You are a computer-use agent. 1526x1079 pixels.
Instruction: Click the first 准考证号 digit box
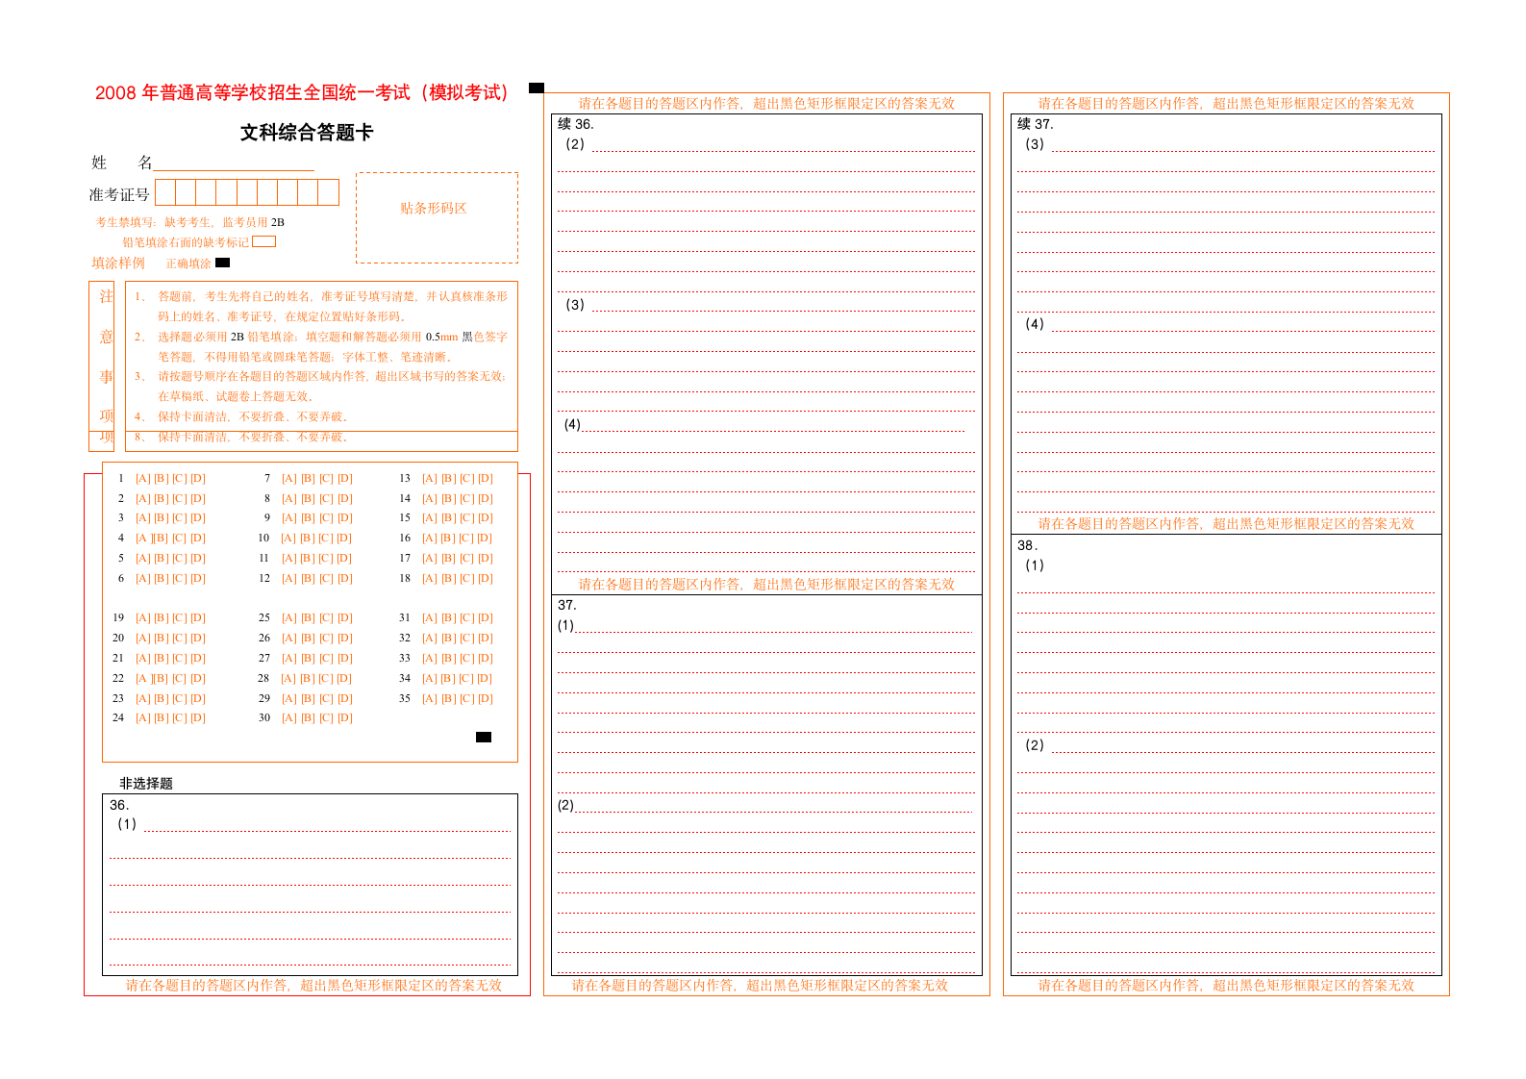click(x=165, y=192)
